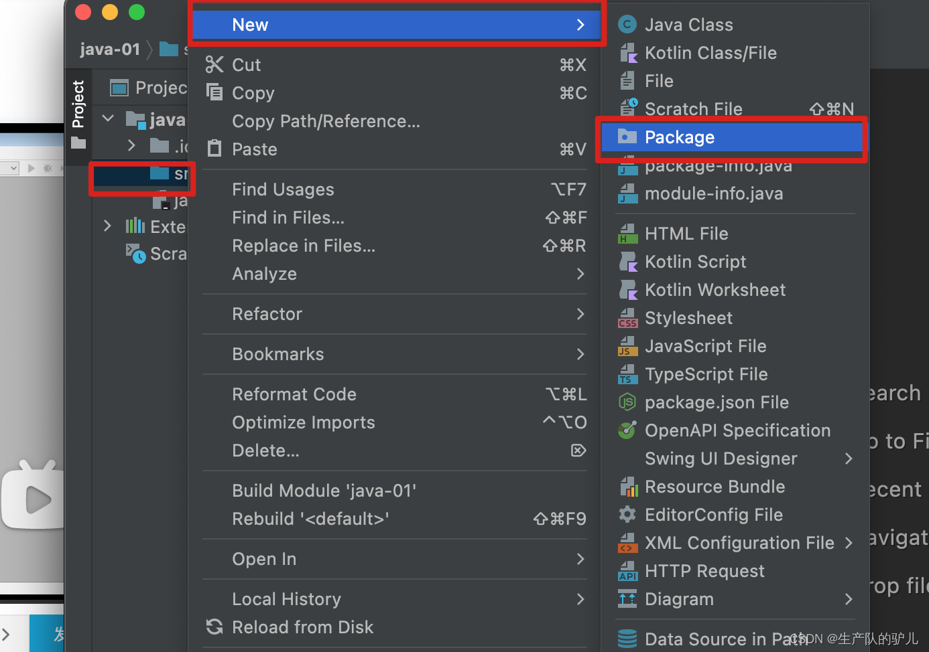This screenshot has height=652, width=929.
Task: Click the Delete shortcut icon
Action: pos(578,451)
